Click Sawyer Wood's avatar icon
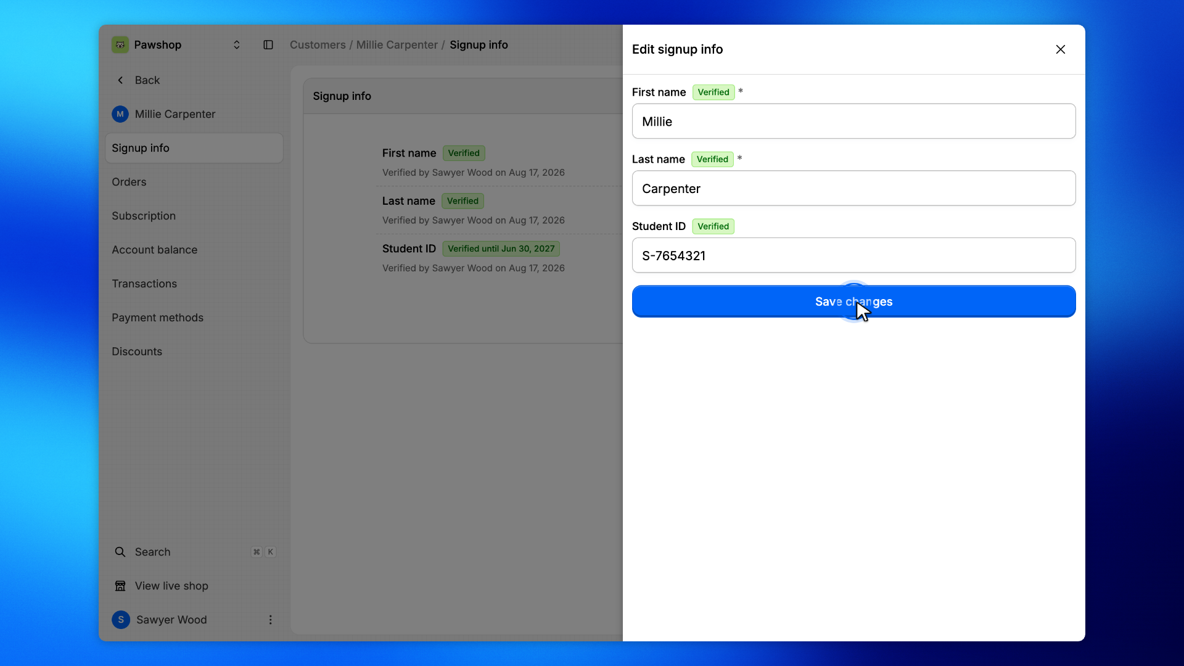Image resolution: width=1184 pixels, height=666 pixels. pos(121,620)
